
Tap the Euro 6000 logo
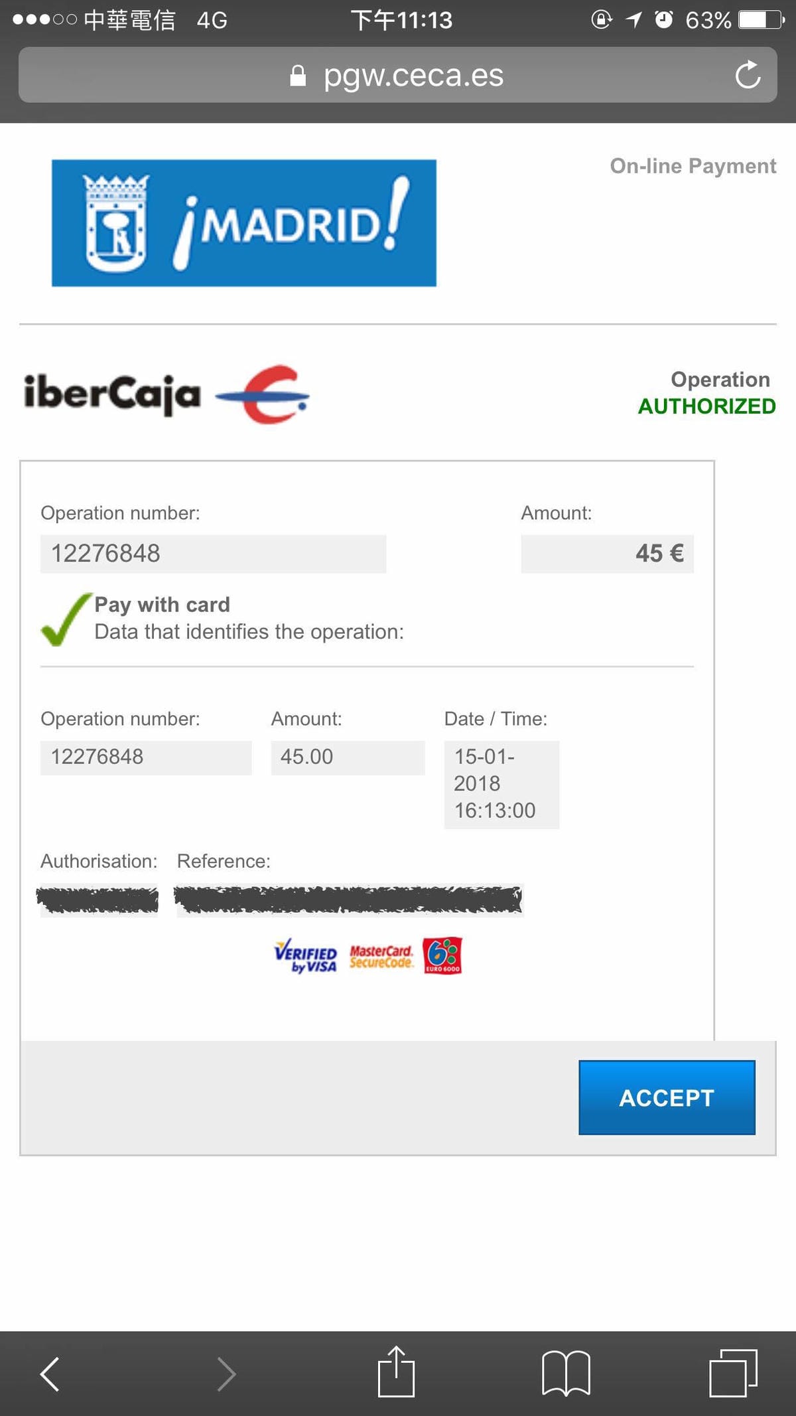442,955
